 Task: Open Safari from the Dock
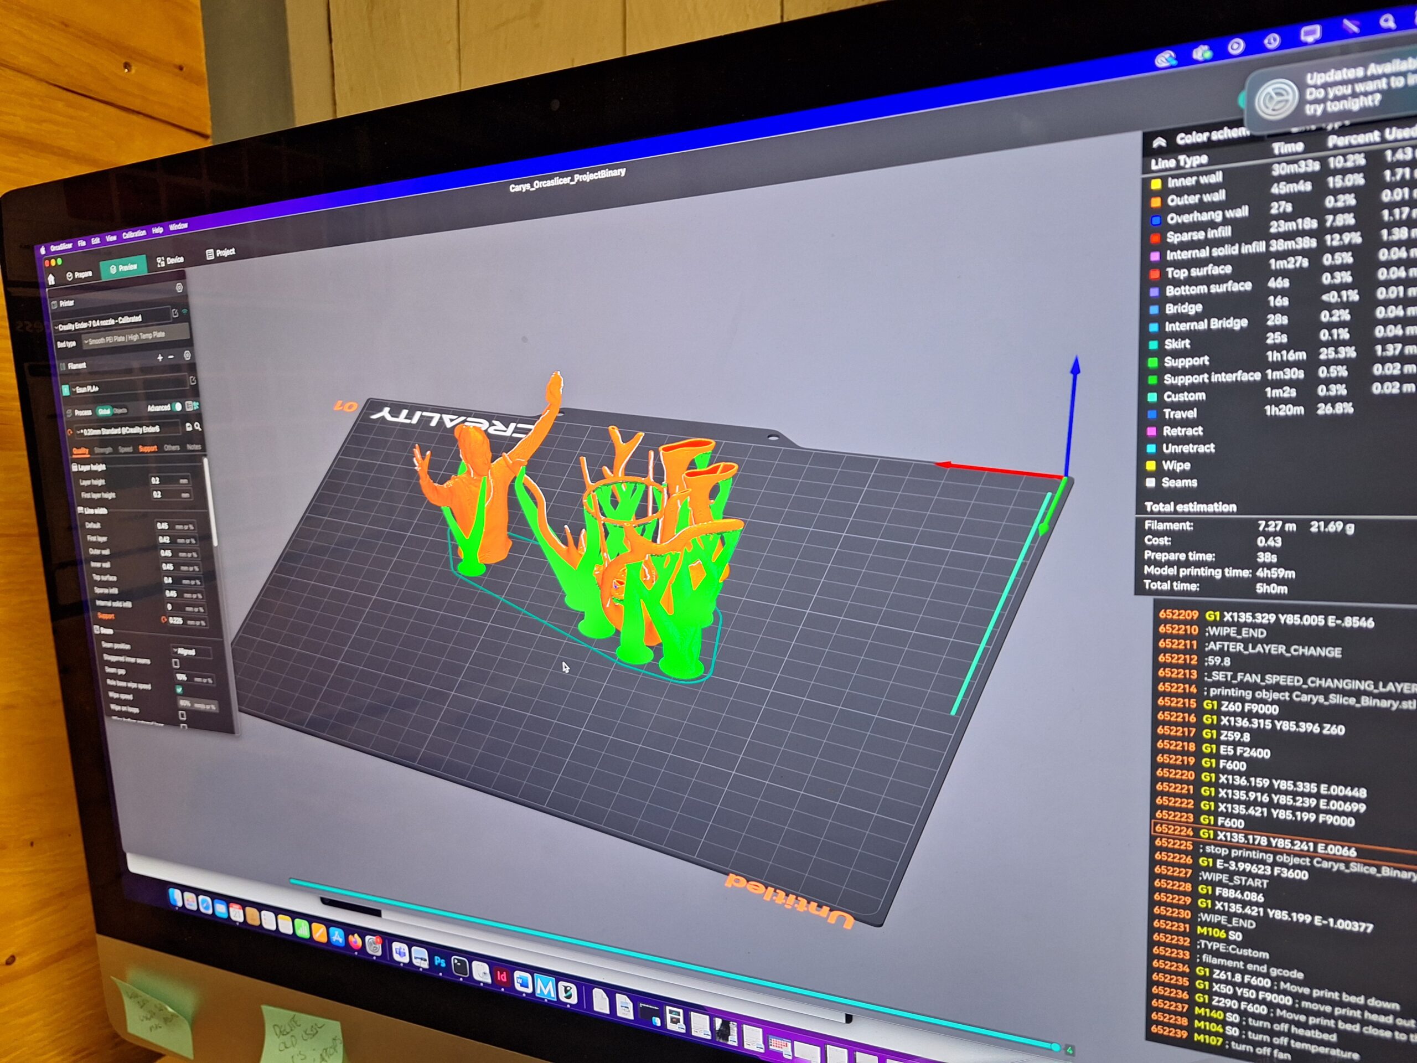(x=205, y=905)
